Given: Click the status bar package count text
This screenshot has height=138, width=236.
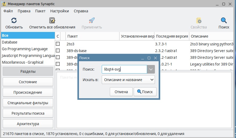Looking at the screenshot, I should [93, 134].
